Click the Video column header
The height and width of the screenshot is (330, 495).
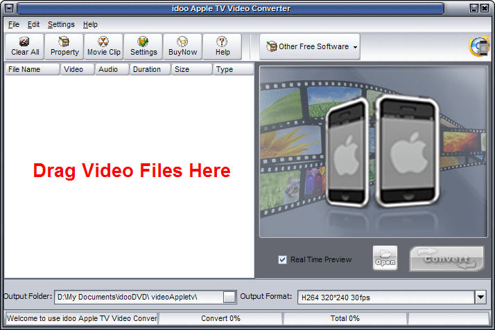pyautogui.click(x=78, y=69)
